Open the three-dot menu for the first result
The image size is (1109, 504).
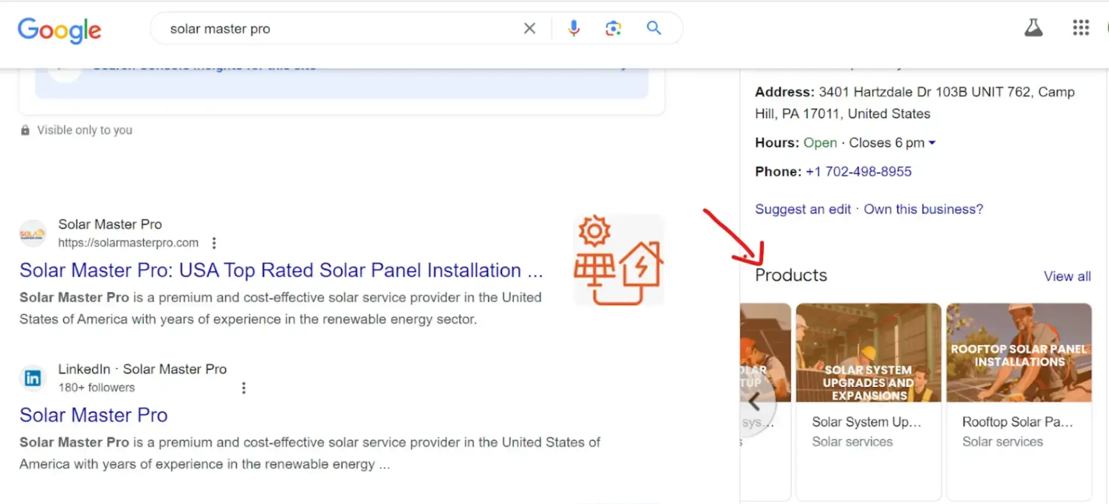[214, 242]
